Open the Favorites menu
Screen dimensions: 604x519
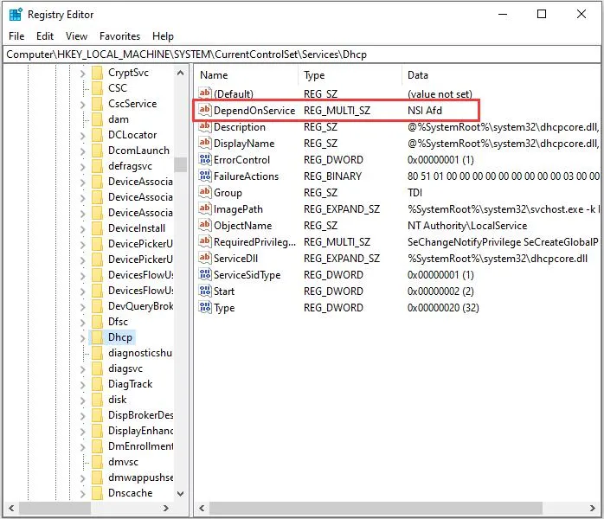119,36
